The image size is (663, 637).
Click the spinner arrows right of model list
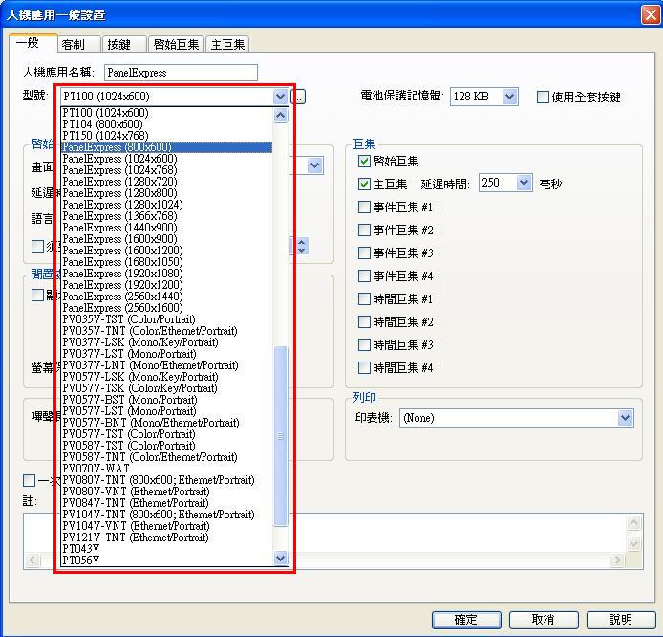click(x=302, y=246)
